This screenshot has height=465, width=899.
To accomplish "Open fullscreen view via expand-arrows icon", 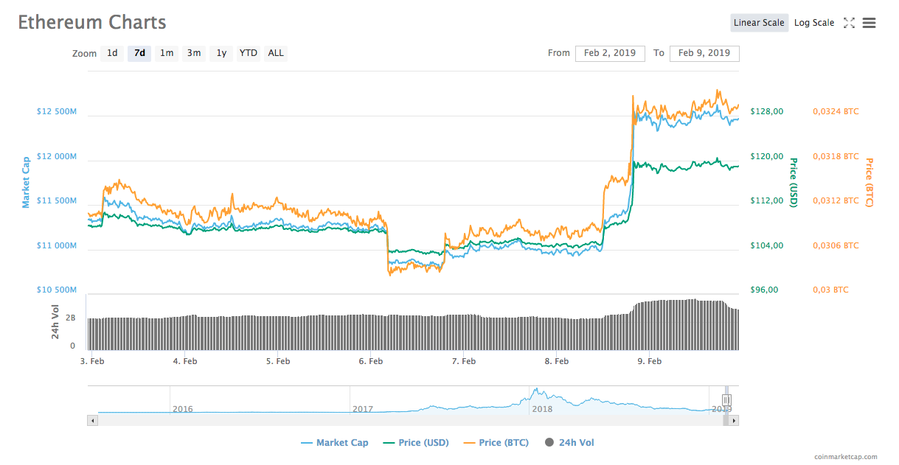I will pos(849,23).
